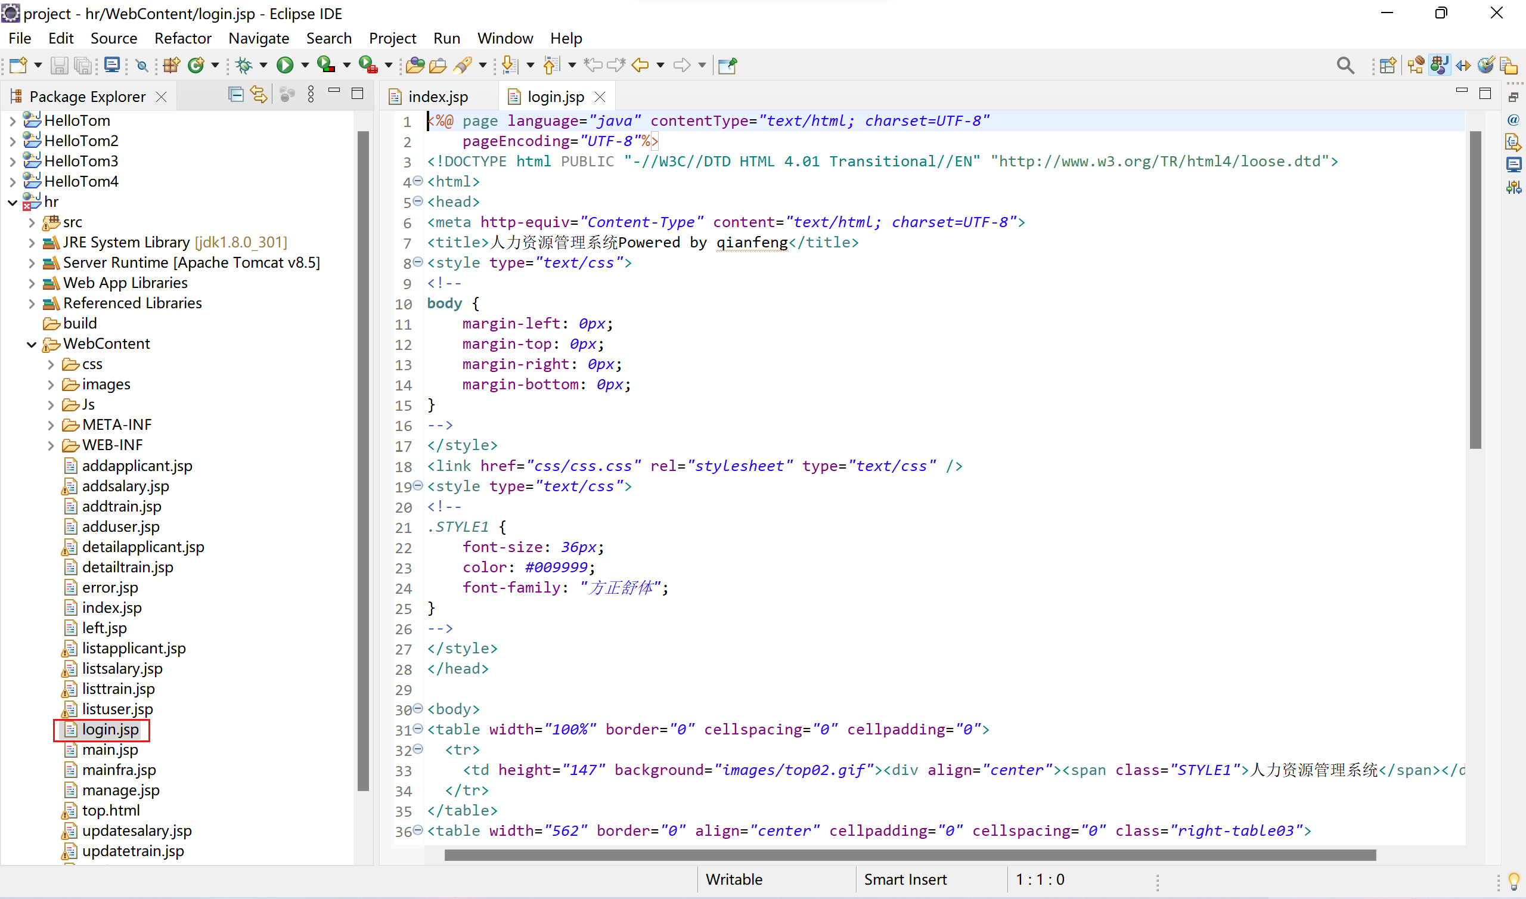Open the Run button dropdown arrow
This screenshot has height=899, width=1526.
pos(305,65)
